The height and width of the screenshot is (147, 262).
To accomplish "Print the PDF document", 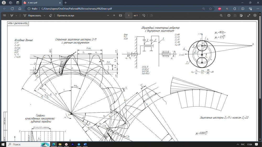I will tap(229, 15).
